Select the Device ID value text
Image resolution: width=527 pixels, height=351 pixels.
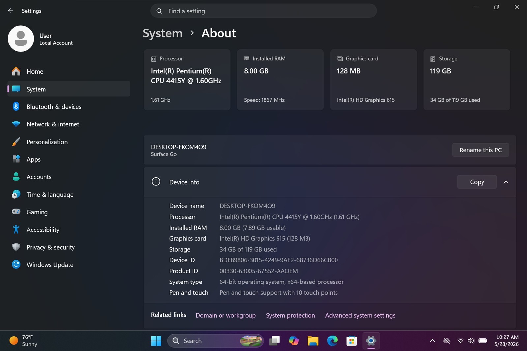(279, 260)
